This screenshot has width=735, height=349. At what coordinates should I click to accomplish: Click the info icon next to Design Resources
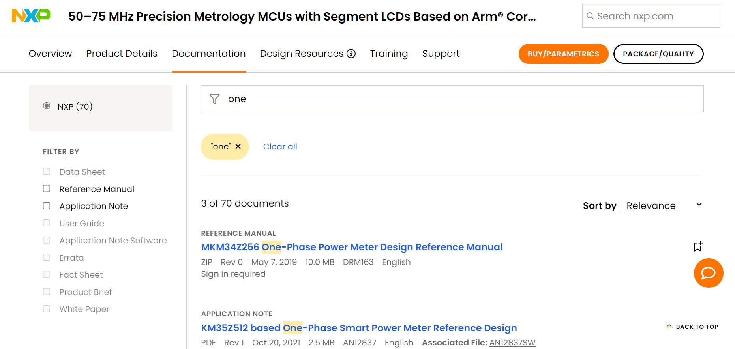[x=351, y=54]
